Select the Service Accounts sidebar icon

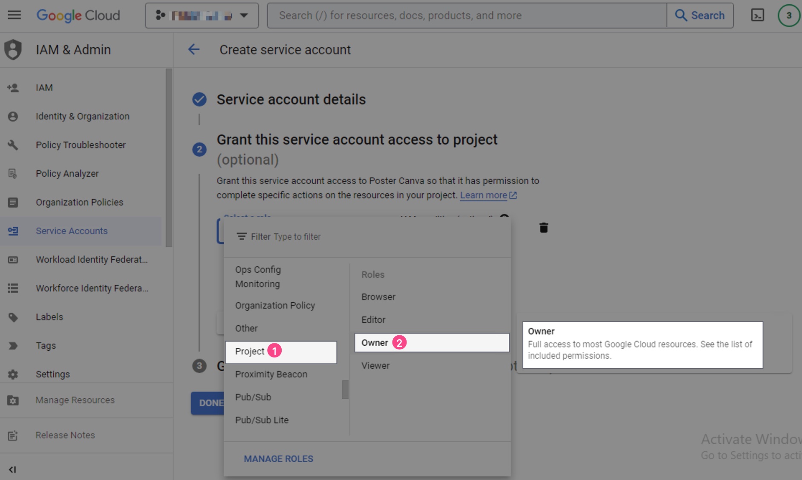[13, 231]
